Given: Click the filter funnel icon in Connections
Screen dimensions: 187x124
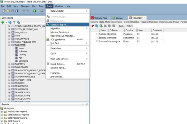Looking at the screenshot, I should click(x=14, y=22).
